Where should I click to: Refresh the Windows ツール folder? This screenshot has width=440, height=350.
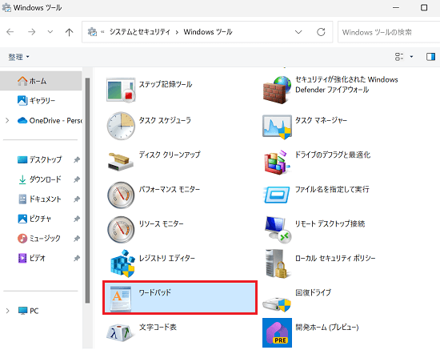pos(321,32)
